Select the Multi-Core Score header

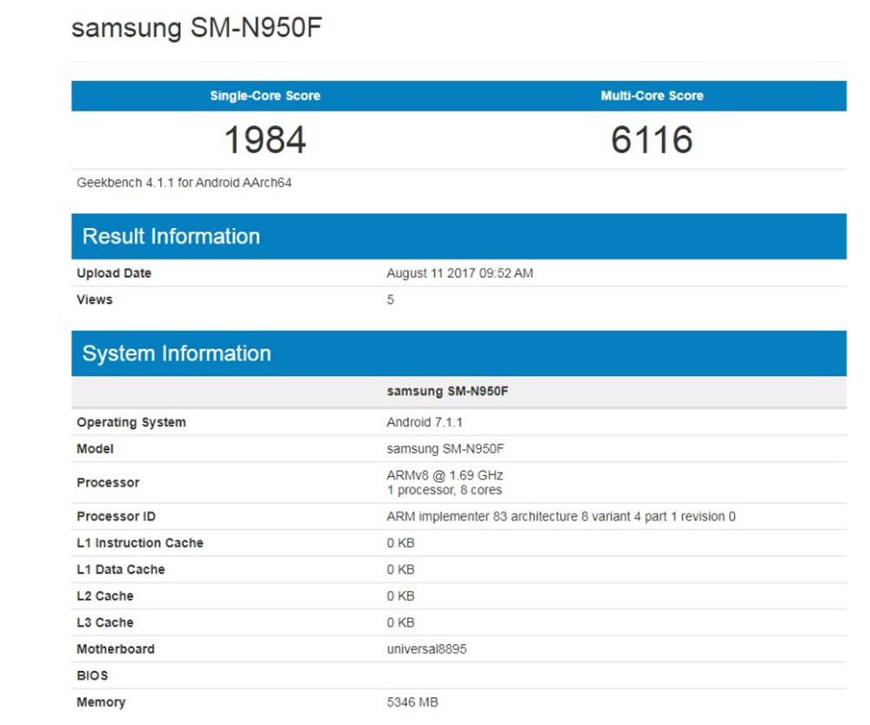click(x=650, y=96)
